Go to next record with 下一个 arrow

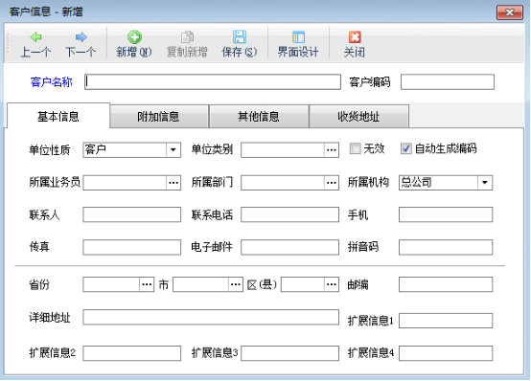click(x=81, y=37)
